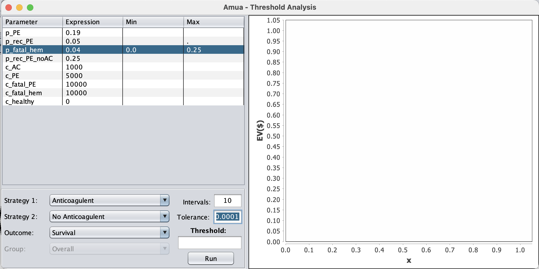Focus the Tolerance input field

tap(228, 217)
